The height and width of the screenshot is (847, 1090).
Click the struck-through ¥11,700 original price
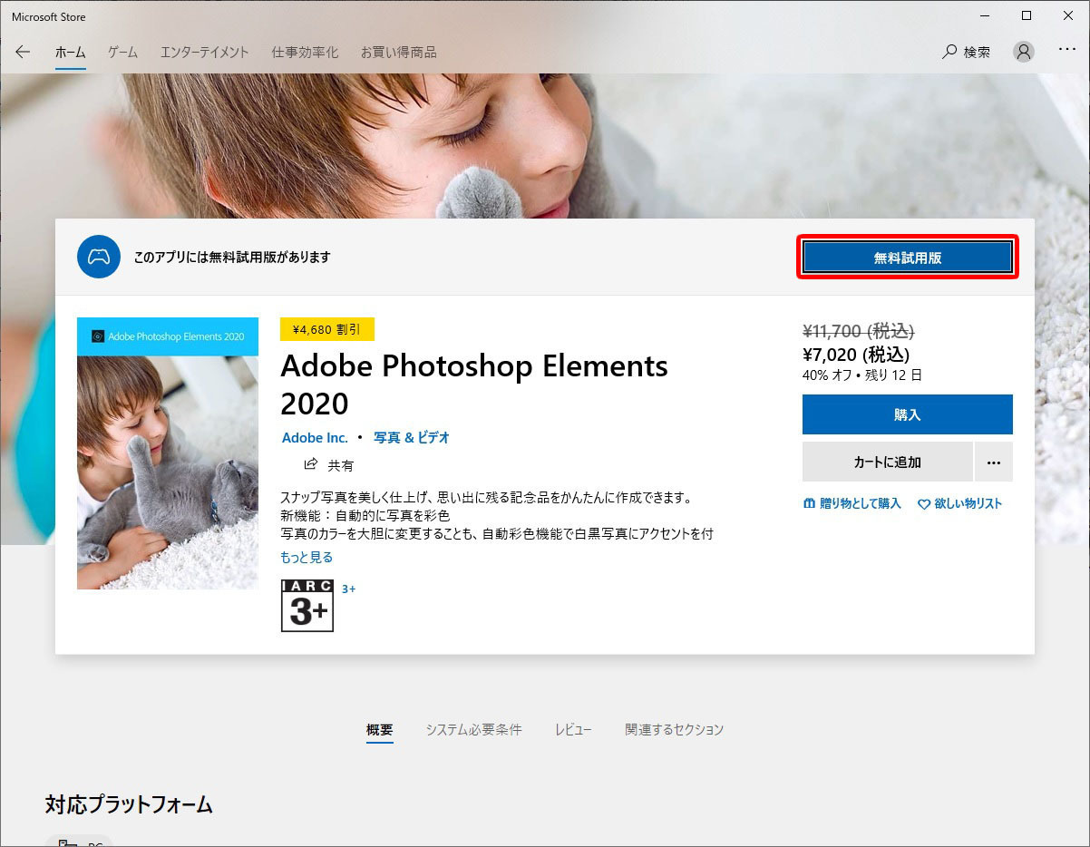point(859,331)
